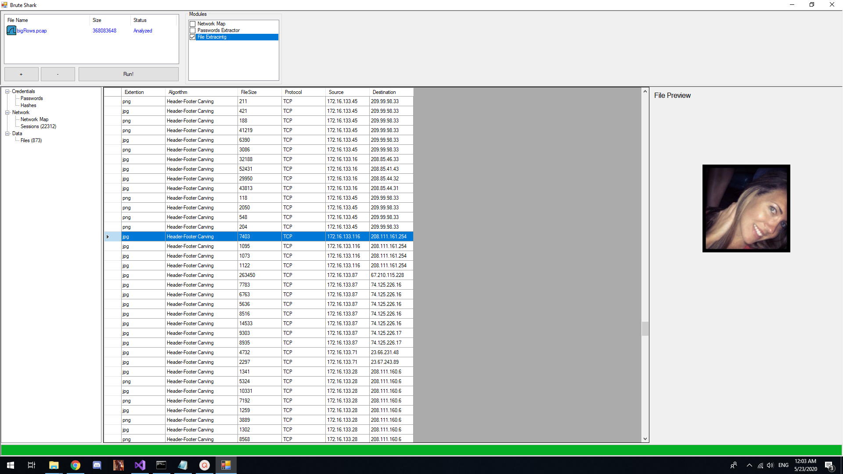
Task: Click the bigFlows.pcap file icon
Action: click(x=11, y=31)
